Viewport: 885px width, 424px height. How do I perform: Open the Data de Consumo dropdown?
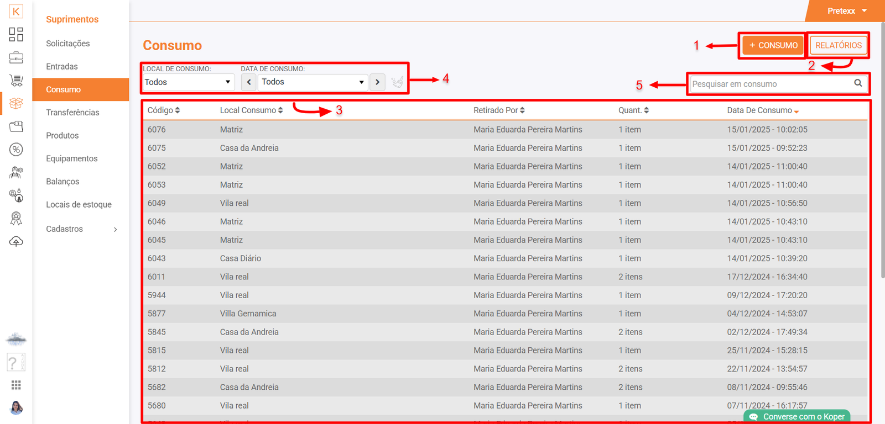313,82
